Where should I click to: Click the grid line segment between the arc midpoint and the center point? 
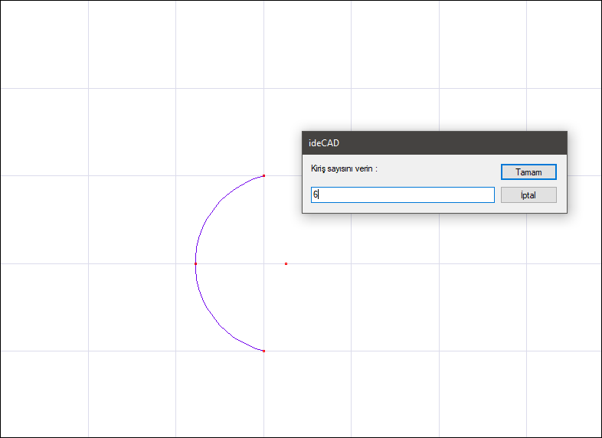pos(240,263)
